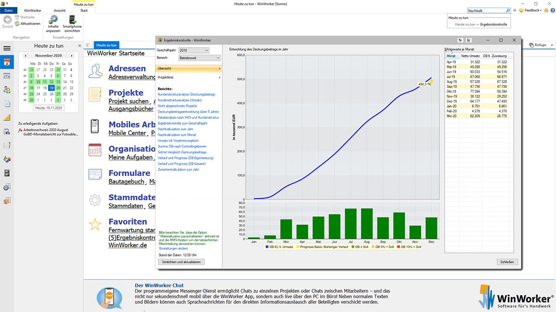
Task: Open the PDF icon beside Arbeitsnachweis 2020 August
Action: tap(20, 130)
